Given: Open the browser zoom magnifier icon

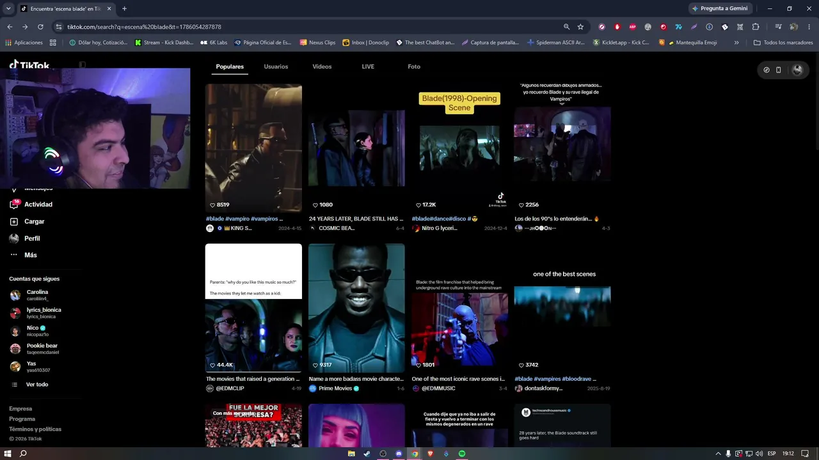Looking at the screenshot, I should (x=566, y=27).
